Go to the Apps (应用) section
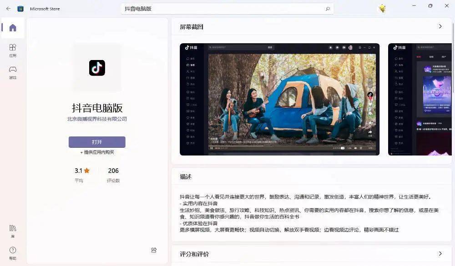The height and width of the screenshot is (266, 455). [13, 50]
